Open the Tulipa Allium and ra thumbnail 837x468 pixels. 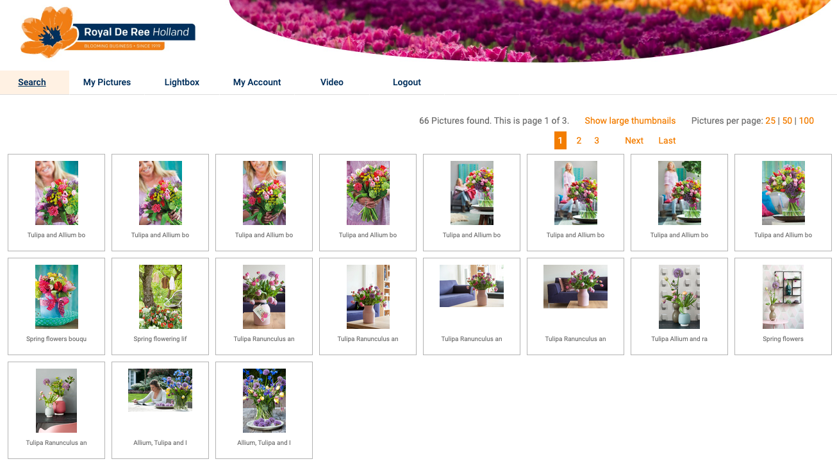(x=679, y=297)
